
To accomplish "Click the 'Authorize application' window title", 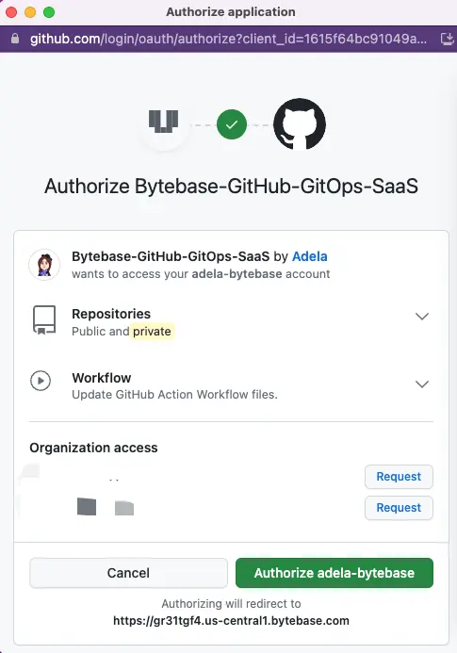I will point(231,12).
